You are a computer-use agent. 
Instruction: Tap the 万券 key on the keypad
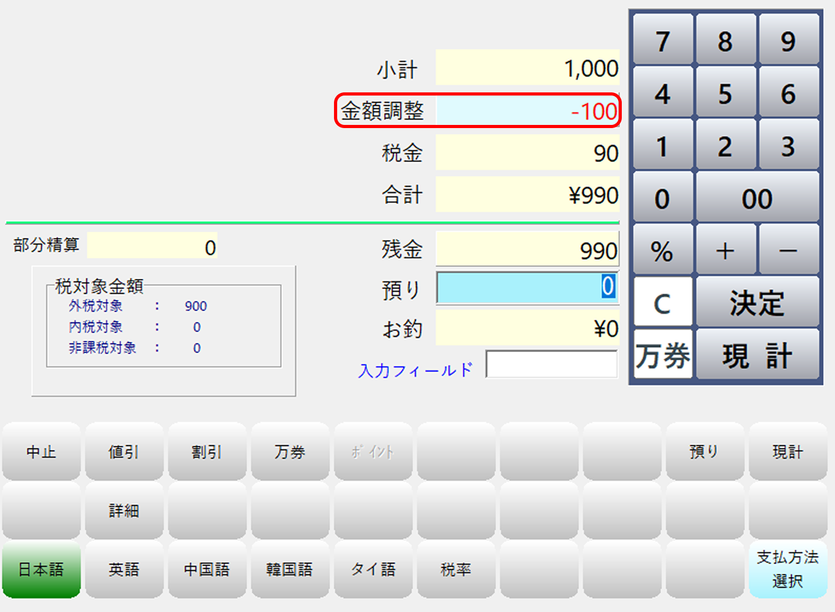coord(662,355)
